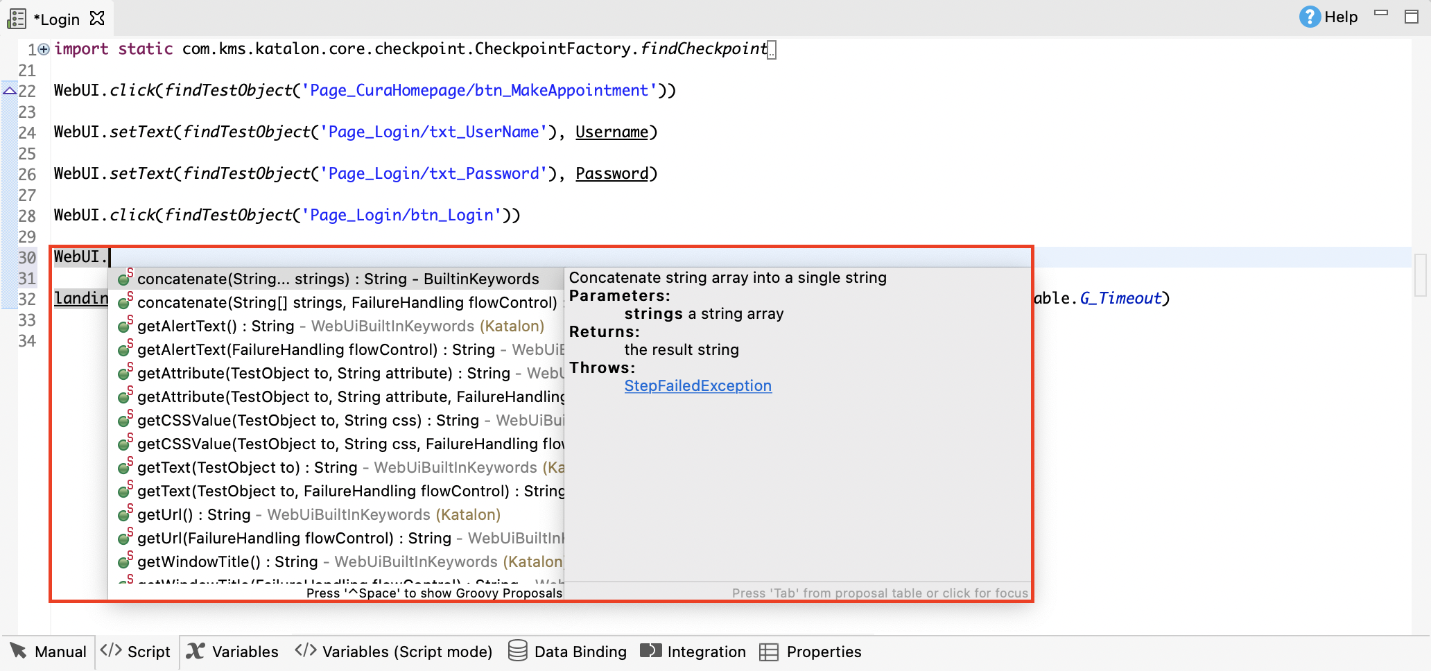Click the test case icon on the Login tab
Viewport: 1431px width, 671px height.
pyautogui.click(x=15, y=19)
